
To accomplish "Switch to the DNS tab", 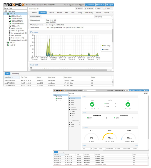I will pyautogui.click(x=67, y=13).
